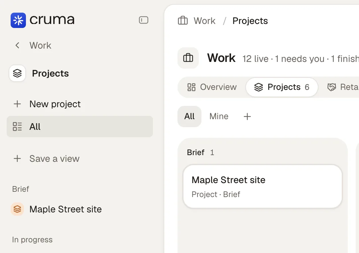Screen dimensions: 359x253
Task: Click the plus icon beside Save a view
Action: pyautogui.click(x=17, y=158)
